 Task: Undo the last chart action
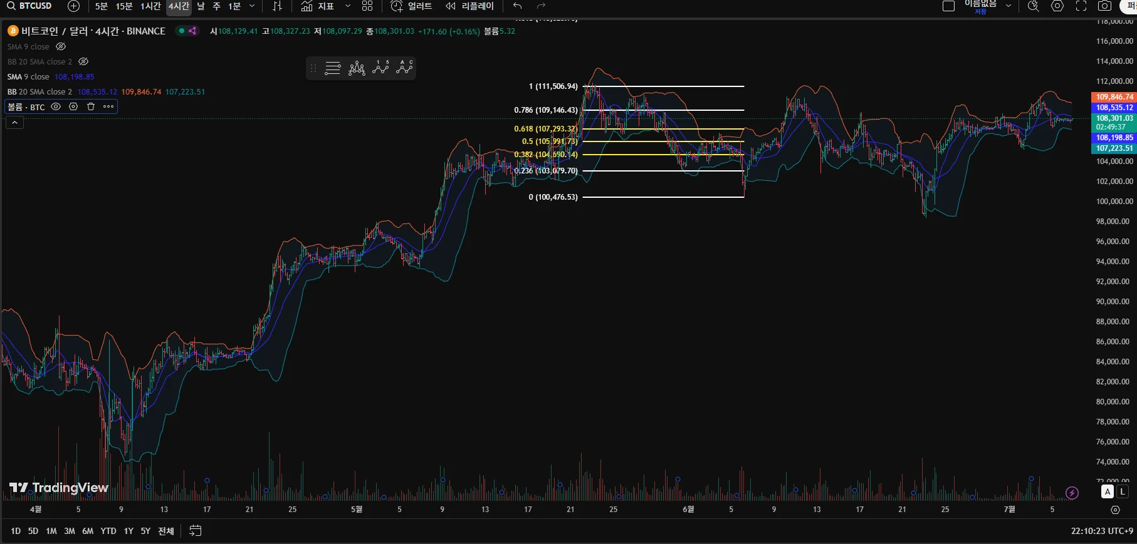(x=517, y=6)
